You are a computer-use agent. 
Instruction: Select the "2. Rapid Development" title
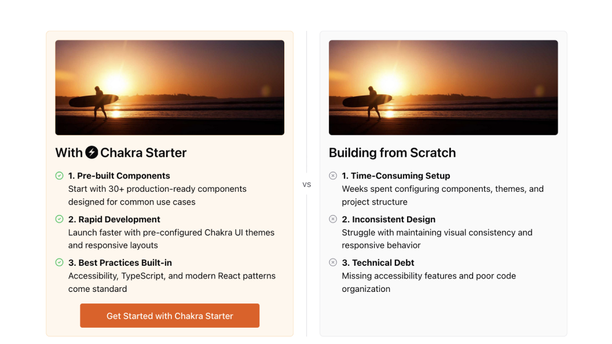tap(114, 219)
